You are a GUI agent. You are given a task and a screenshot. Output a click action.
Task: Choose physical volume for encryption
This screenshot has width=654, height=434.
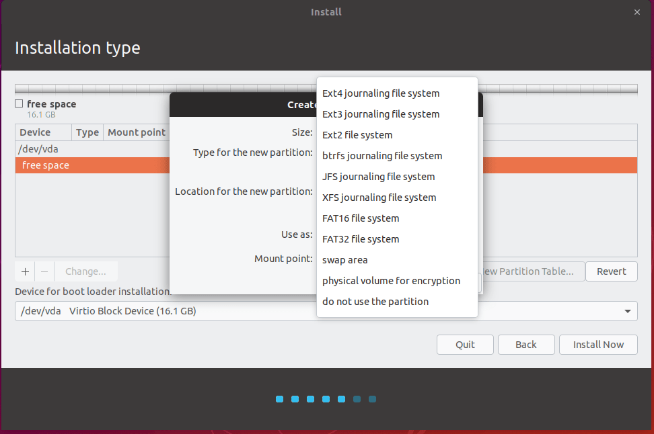tap(391, 280)
